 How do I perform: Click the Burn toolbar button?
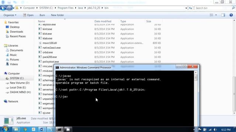pos(42,15)
